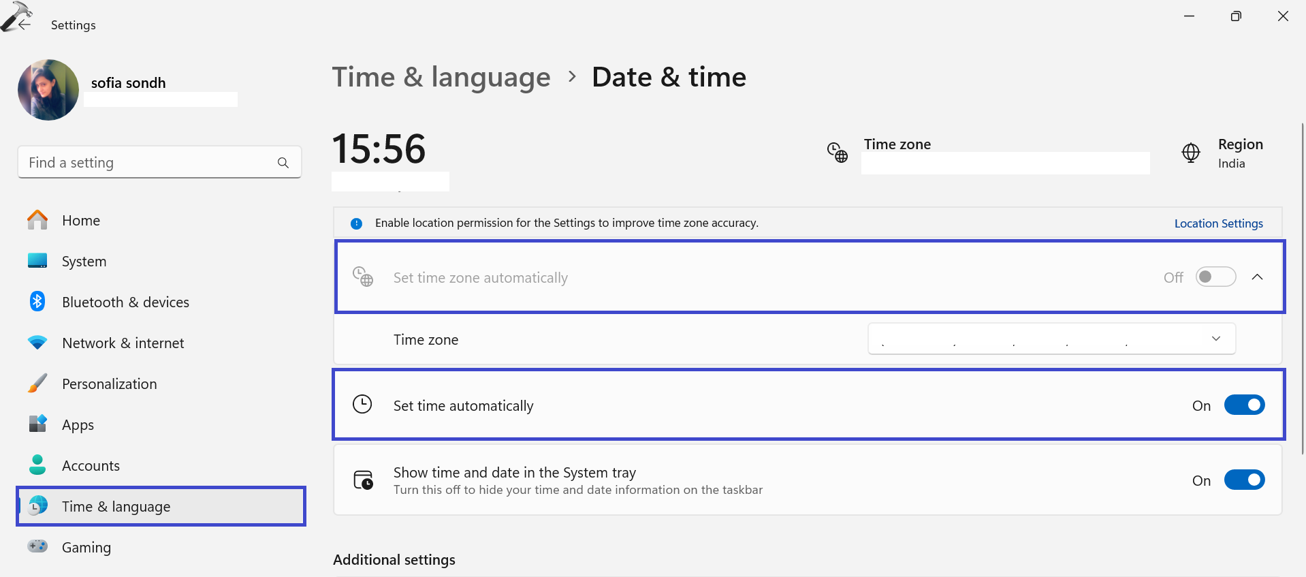The width and height of the screenshot is (1306, 577).
Task: Open the Region India setting
Action: point(1230,153)
